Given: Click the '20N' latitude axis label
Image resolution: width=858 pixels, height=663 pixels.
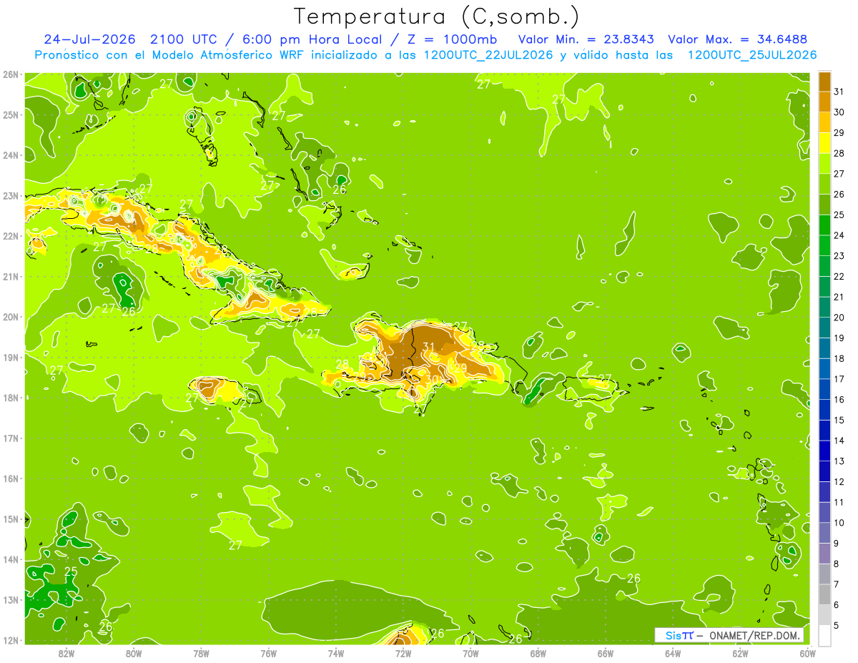Looking at the screenshot, I should (10, 317).
